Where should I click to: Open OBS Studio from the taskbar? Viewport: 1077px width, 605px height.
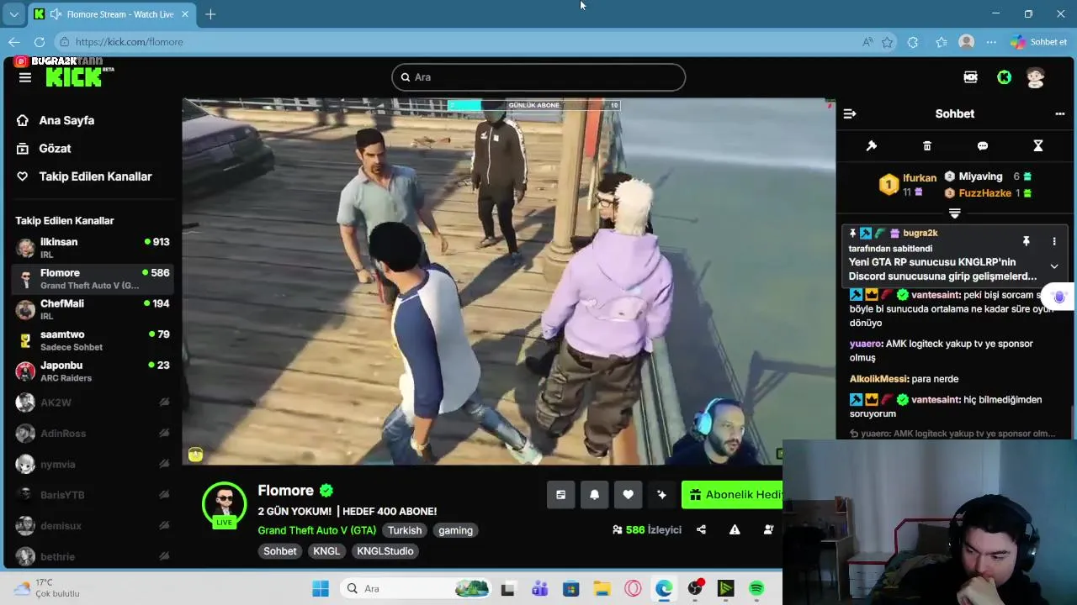click(x=695, y=588)
